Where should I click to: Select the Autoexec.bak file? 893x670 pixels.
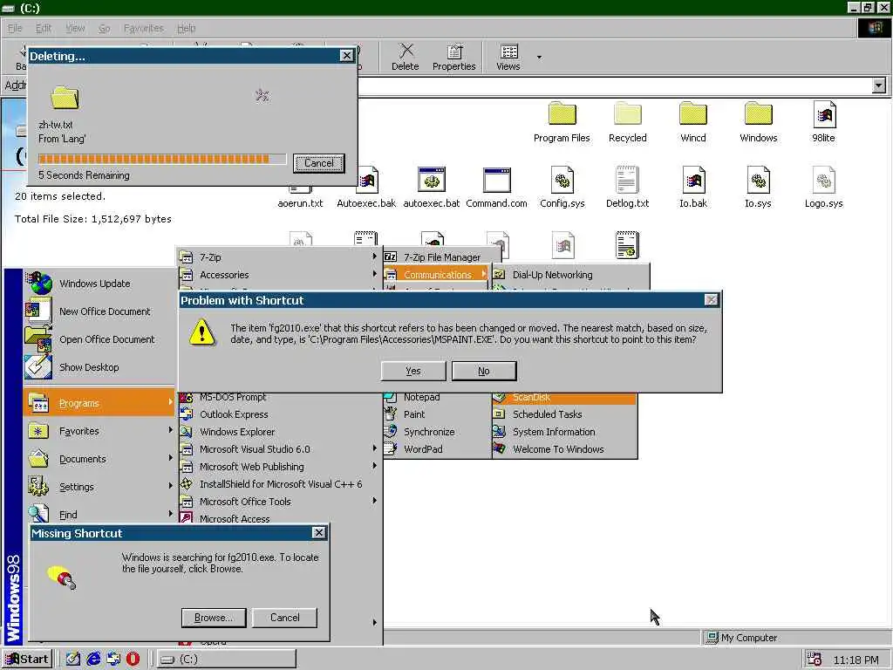[x=366, y=188]
